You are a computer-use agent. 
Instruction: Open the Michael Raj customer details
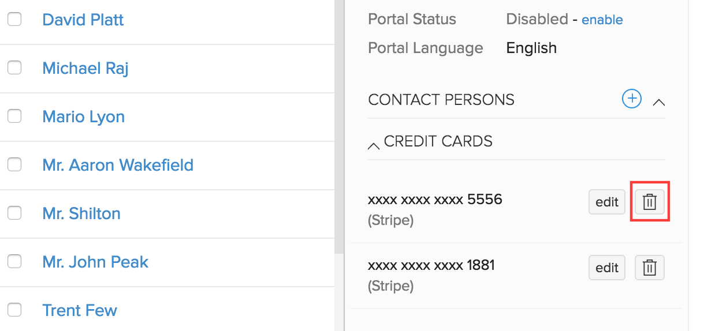point(85,68)
